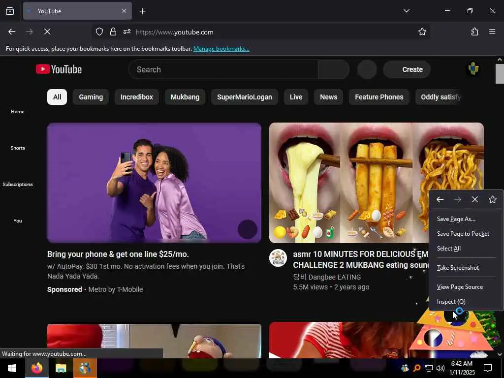
Task: Choose Inspect (Q) in context menu
Action: pyautogui.click(x=466, y=302)
